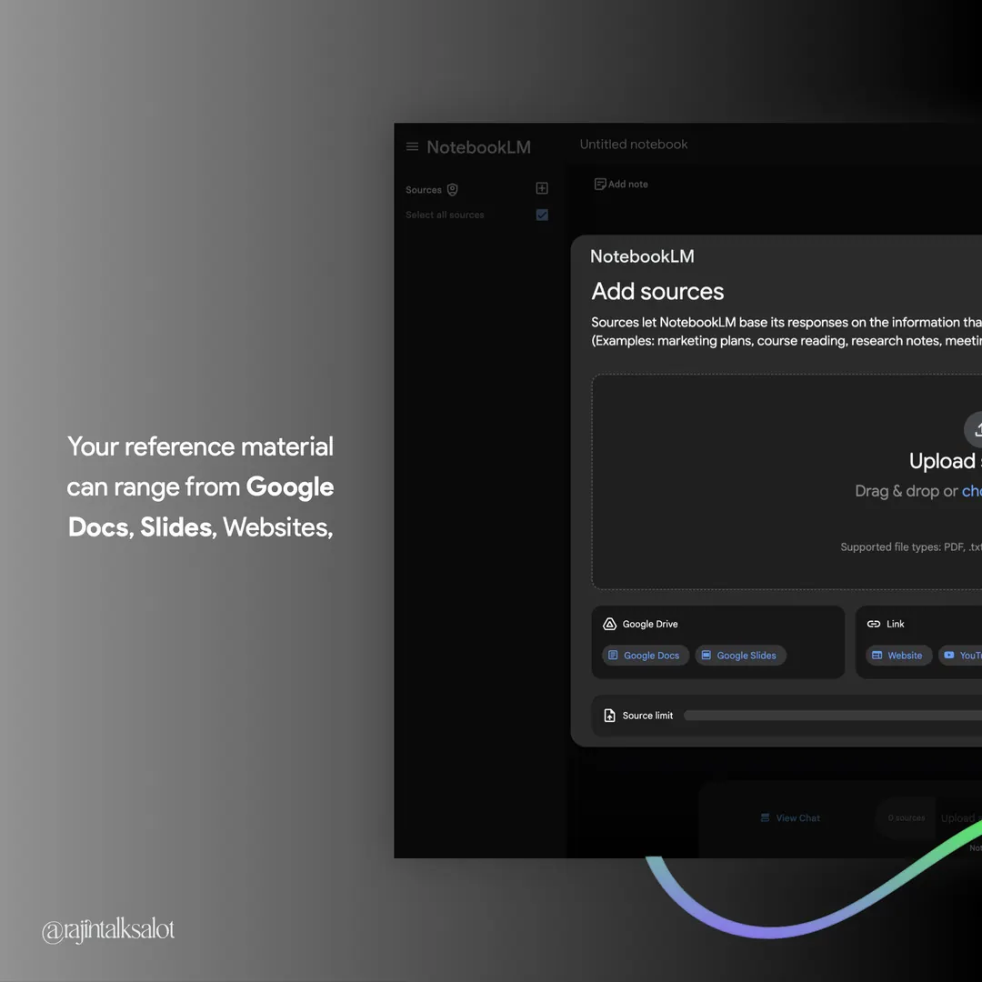Click the add source plus icon

tap(542, 188)
